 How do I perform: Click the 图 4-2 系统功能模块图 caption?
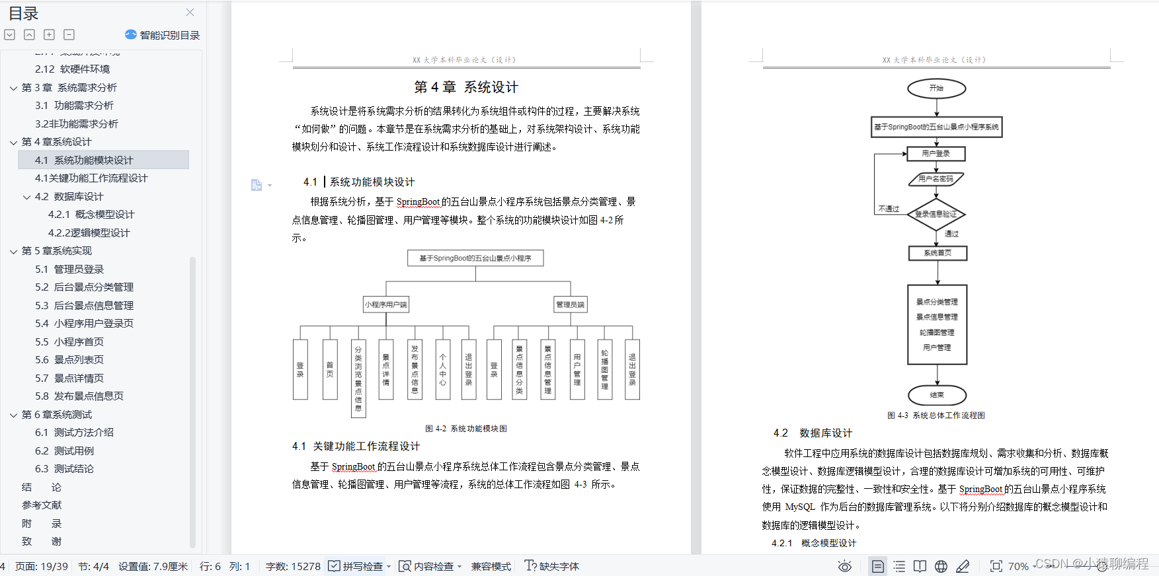466,429
